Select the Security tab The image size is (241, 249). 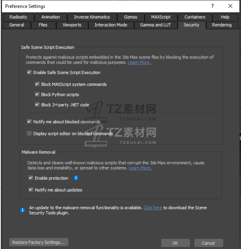click(192, 25)
